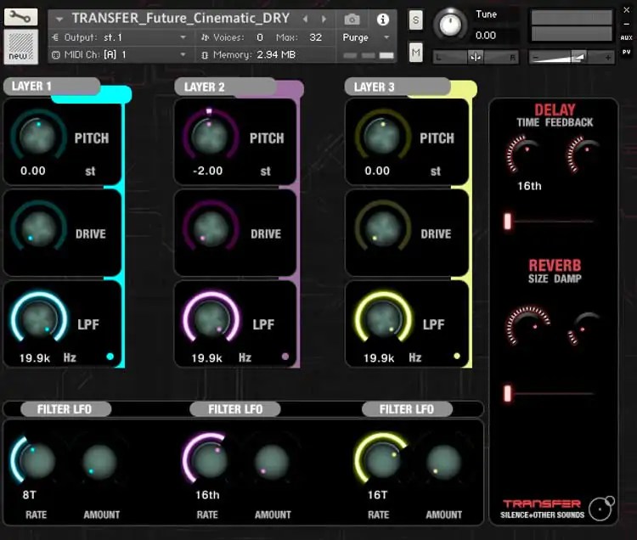Click the Delay level slider handle
This screenshot has width=637, height=540.
[507, 222]
